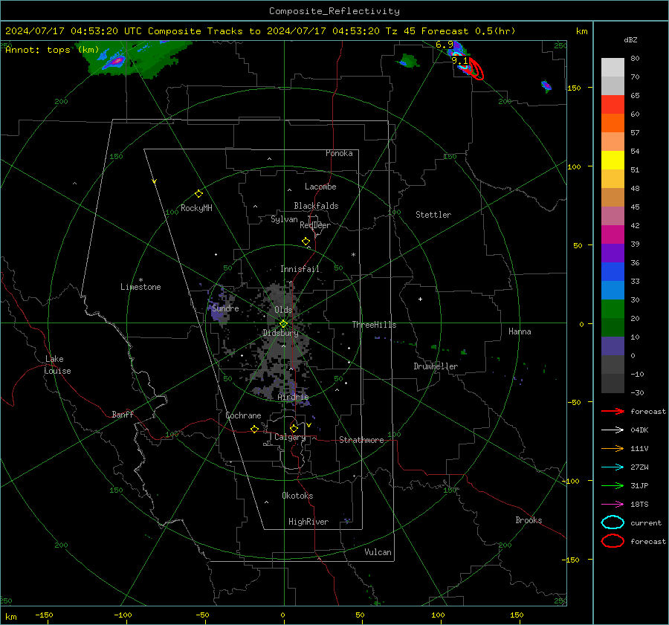Click the red forecast ellipse legend icon

point(613,541)
